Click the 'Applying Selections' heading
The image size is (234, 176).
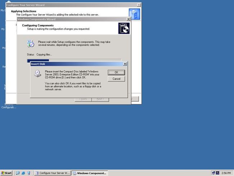pyautogui.click(x=23, y=11)
